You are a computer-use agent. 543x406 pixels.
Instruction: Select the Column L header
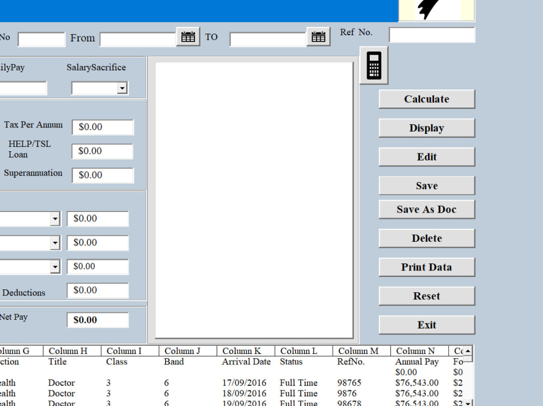304,351
